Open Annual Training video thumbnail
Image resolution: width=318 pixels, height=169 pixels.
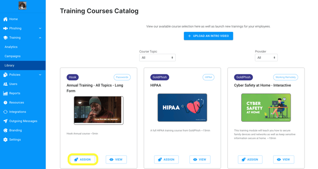pos(98,110)
